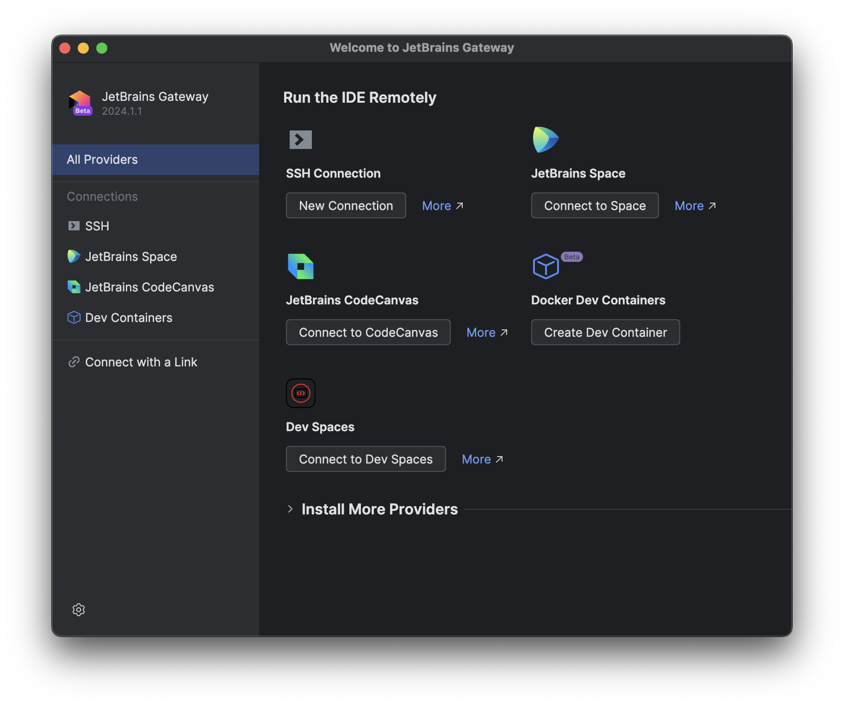Screen dimensions: 844x705
Task: Click the CodeCanvas green square logo
Action: [x=301, y=266]
